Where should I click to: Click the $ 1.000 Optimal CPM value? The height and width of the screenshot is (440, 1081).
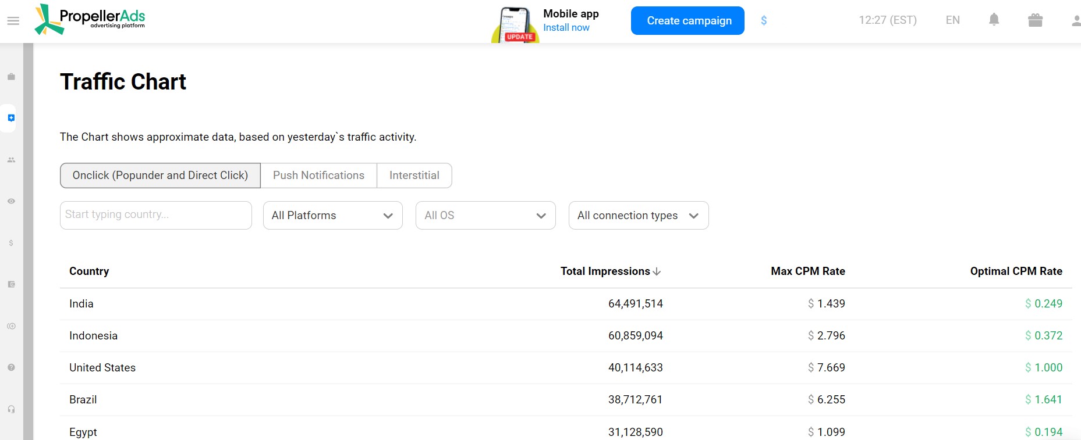tap(1044, 368)
